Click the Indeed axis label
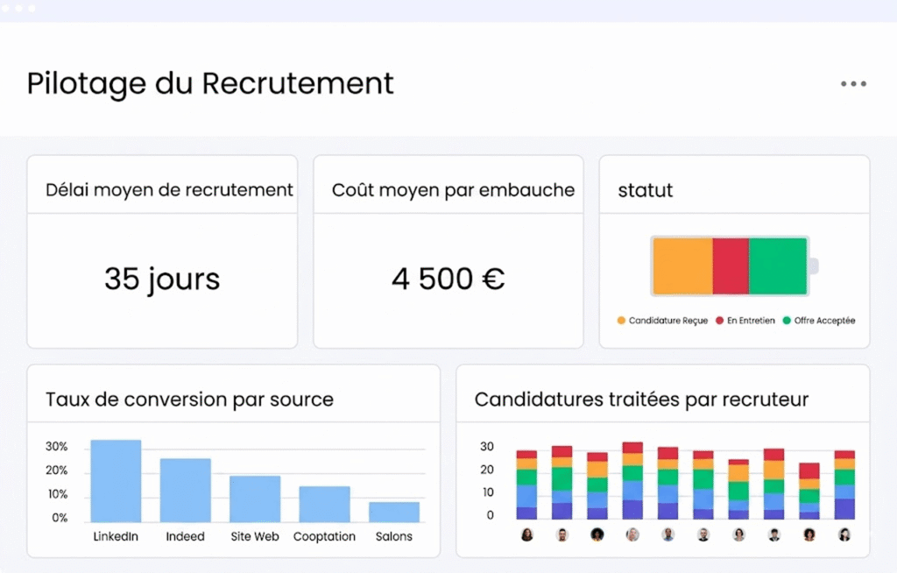 (x=186, y=536)
